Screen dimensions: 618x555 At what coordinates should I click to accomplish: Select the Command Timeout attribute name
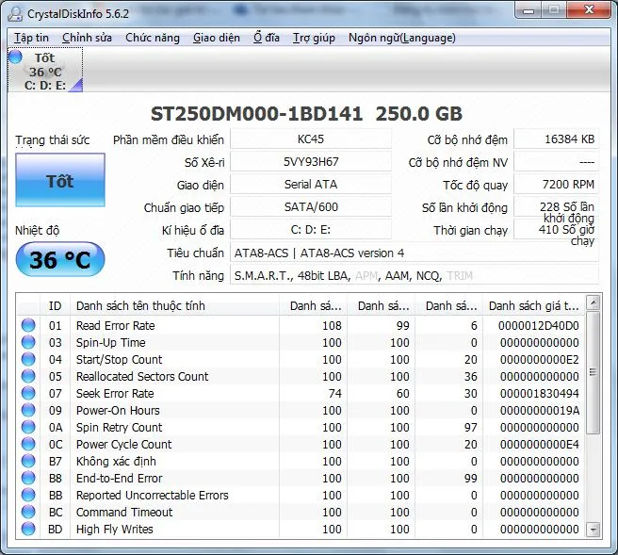[x=124, y=512]
